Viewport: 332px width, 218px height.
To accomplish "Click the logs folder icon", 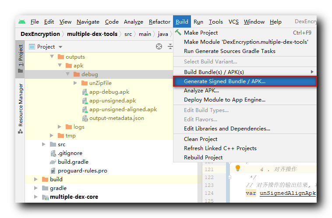I will click(69, 127).
